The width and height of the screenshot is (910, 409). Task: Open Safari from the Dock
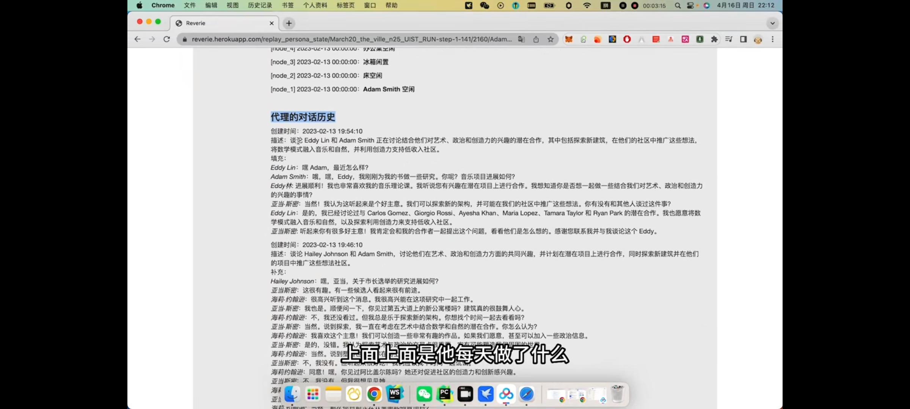[x=527, y=394]
